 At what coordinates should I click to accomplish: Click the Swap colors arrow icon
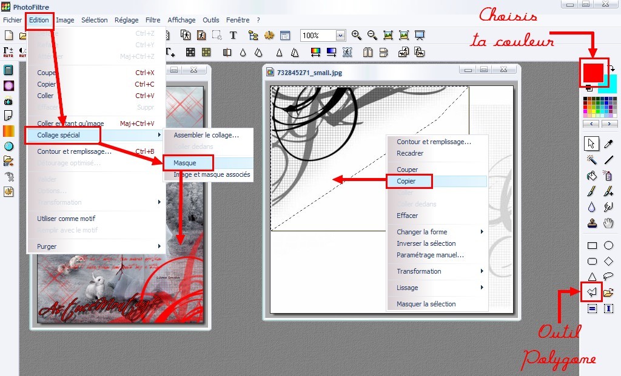pyautogui.click(x=613, y=68)
